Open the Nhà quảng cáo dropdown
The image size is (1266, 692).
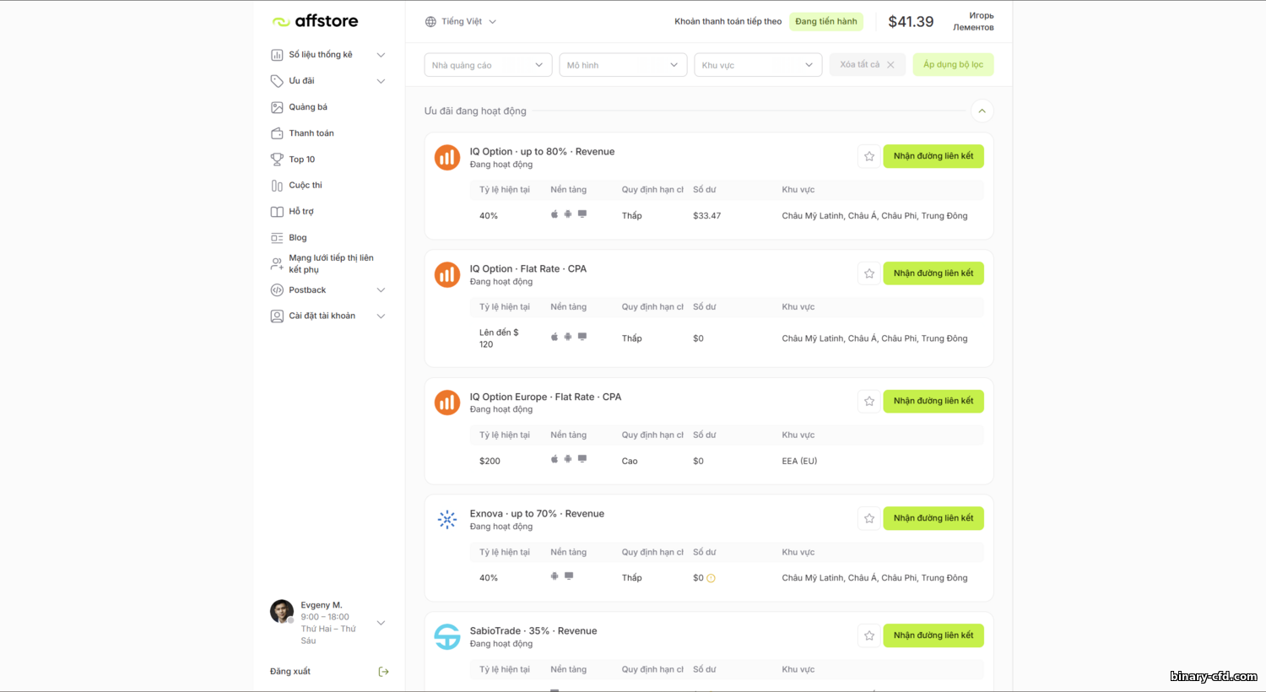pyautogui.click(x=488, y=65)
